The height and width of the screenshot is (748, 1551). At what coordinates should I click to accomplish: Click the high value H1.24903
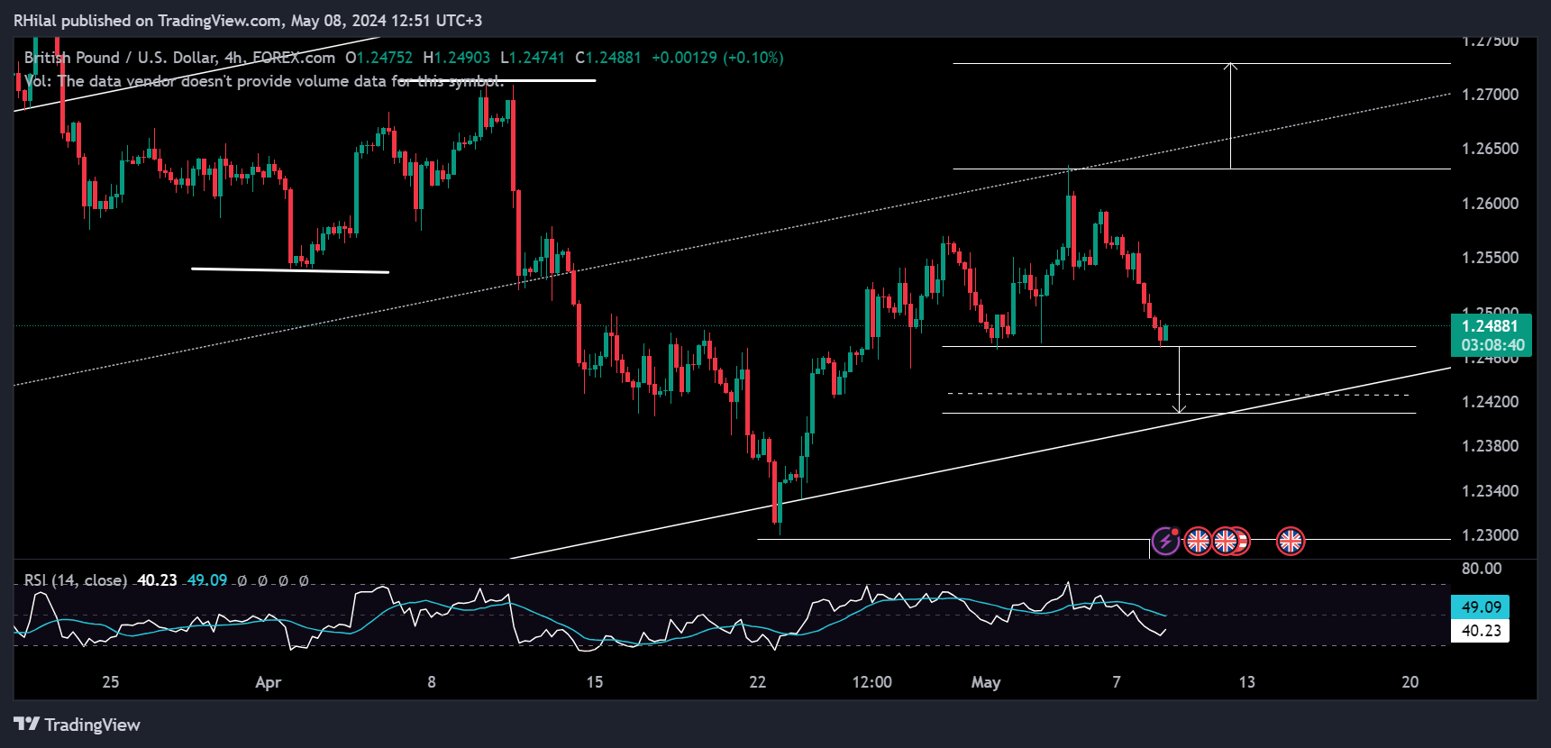[x=457, y=58]
